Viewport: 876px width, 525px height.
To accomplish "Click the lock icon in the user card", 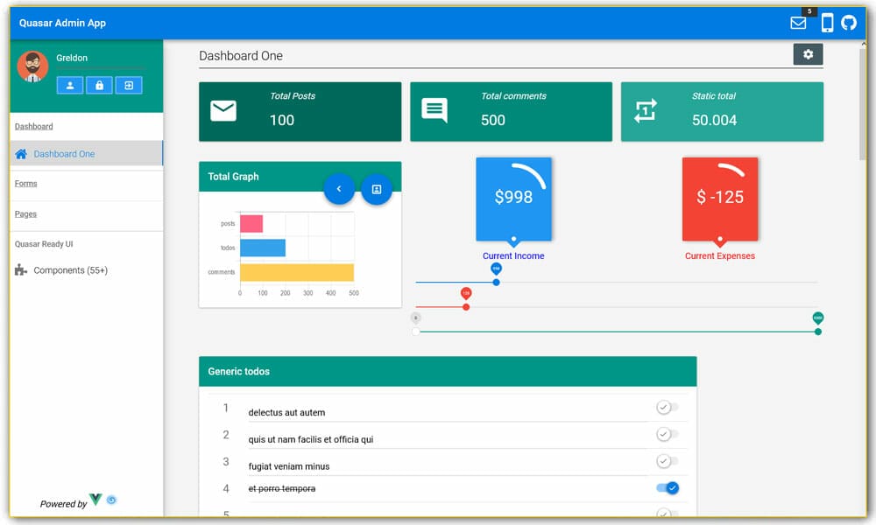I will [99, 85].
